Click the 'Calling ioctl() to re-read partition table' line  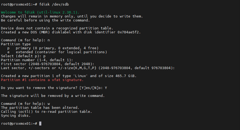point(46,111)
